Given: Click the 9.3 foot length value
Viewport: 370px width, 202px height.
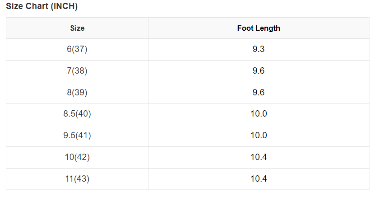Looking at the screenshot, I should (259, 49).
